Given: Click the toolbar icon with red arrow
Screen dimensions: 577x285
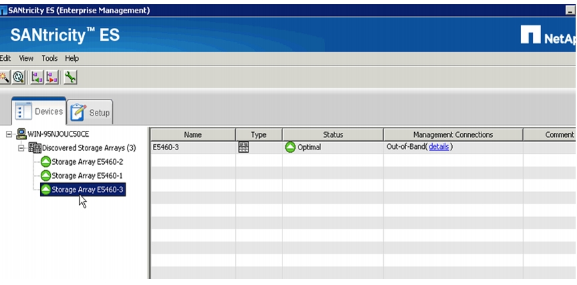Looking at the screenshot, I should coord(52,77).
